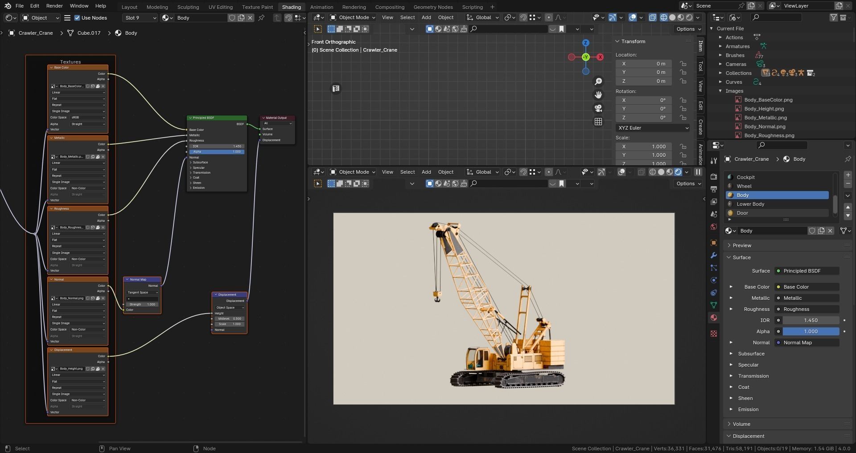Collapse Images in the outliner tree
The width and height of the screenshot is (856, 453).
(x=720, y=91)
